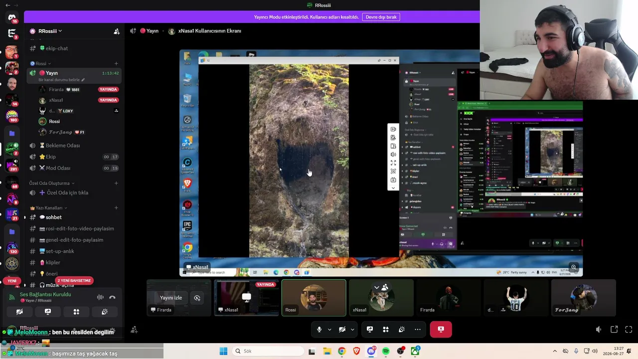Enter full screen stream view
This screenshot has height=359, width=638.
point(629,330)
